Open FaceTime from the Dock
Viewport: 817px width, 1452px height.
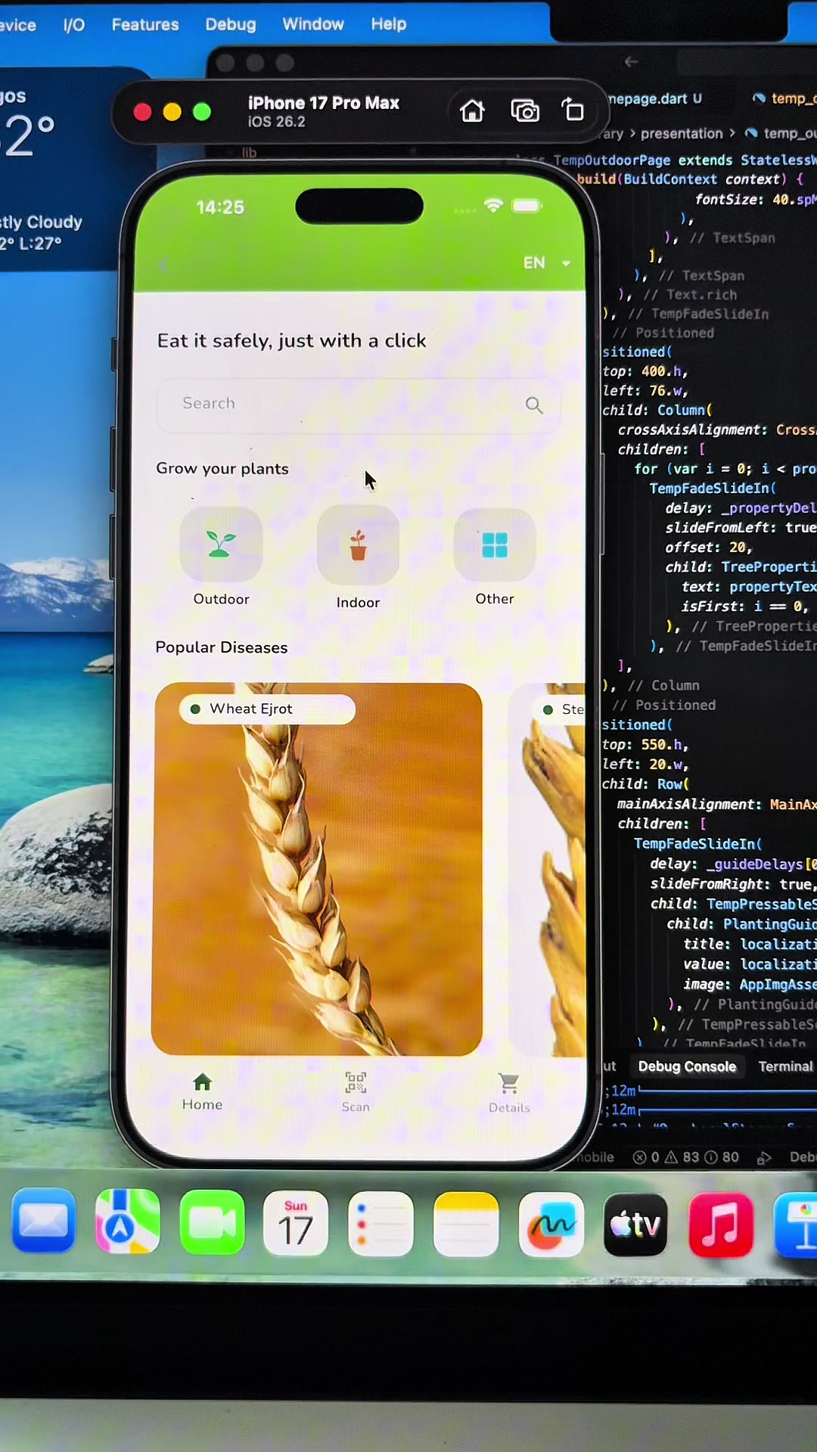coord(212,1222)
